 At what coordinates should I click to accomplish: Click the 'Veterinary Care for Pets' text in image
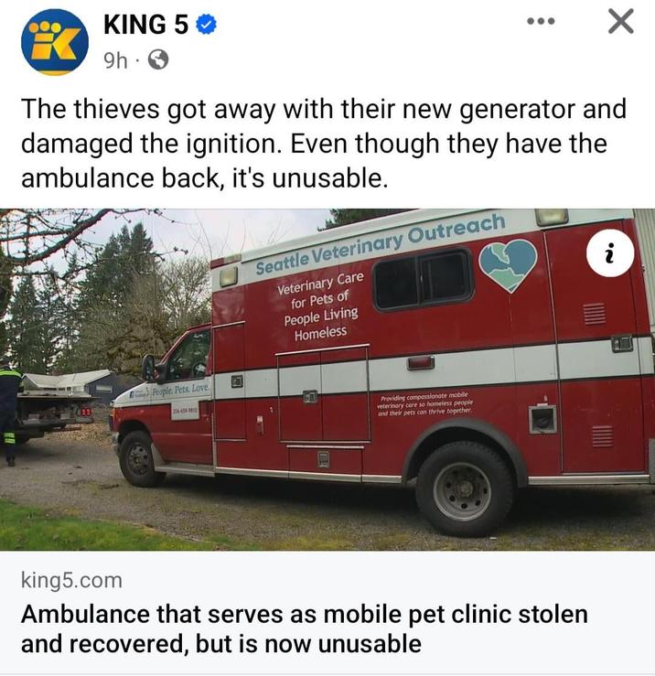point(320,306)
